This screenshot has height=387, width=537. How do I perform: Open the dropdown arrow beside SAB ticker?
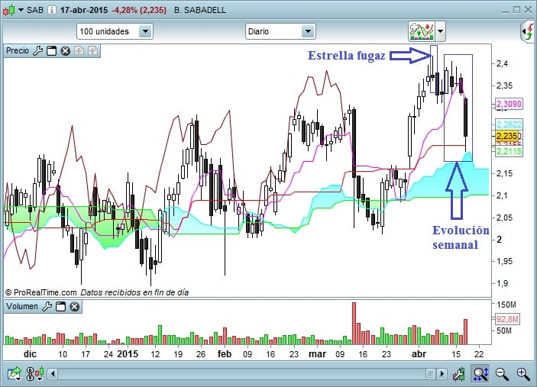point(21,10)
